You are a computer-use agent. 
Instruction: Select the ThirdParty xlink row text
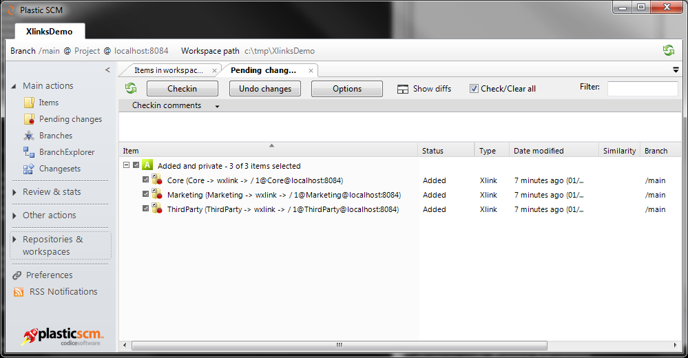[x=283, y=209]
